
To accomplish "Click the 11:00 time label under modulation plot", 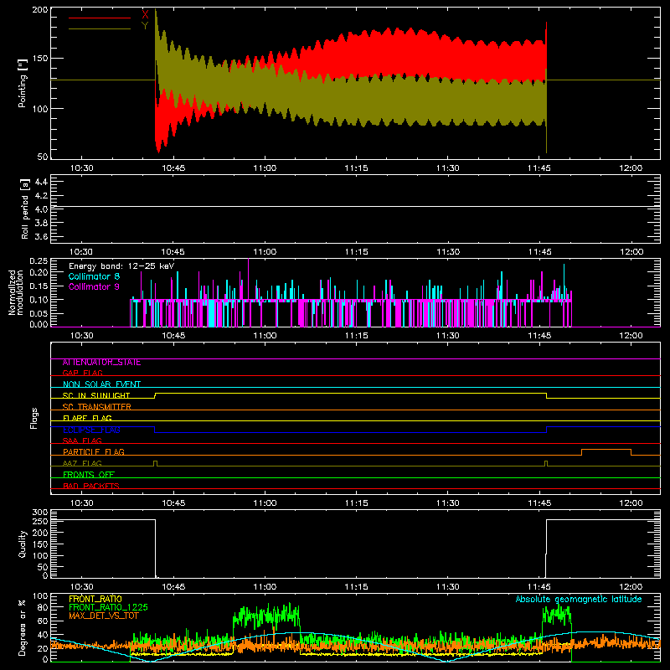I will pos(265,336).
